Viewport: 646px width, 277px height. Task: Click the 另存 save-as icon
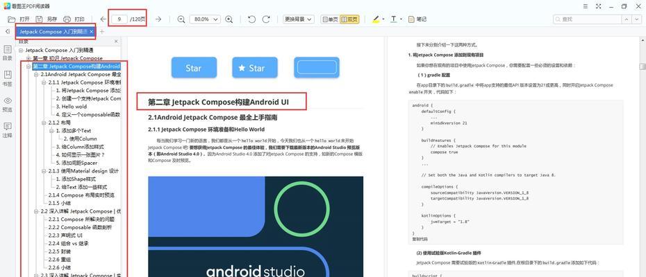coord(39,19)
